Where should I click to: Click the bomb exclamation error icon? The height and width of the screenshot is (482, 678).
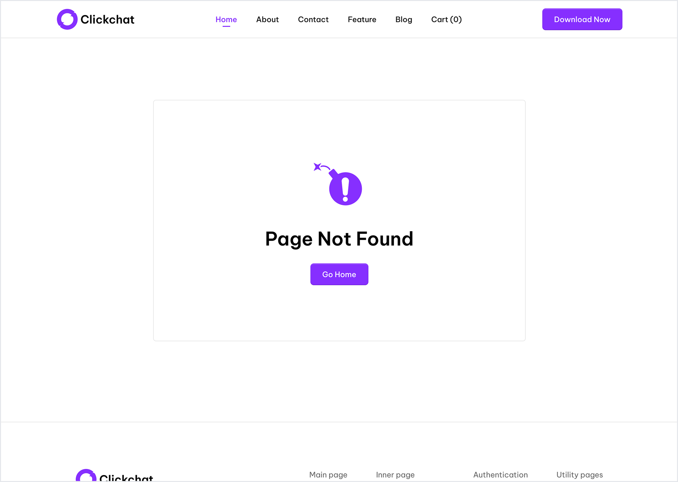pyautogui.click(x=345, y=189)
